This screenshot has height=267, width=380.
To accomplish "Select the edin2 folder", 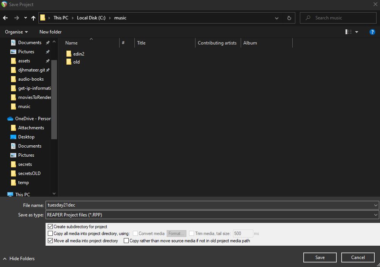I will [79, 54].
